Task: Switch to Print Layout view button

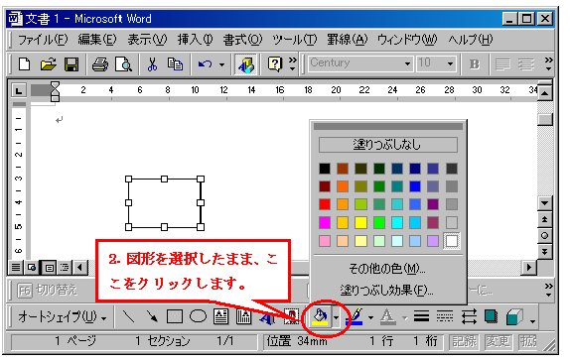Action: (49, 268)
